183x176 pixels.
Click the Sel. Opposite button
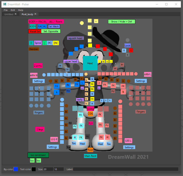51,31
